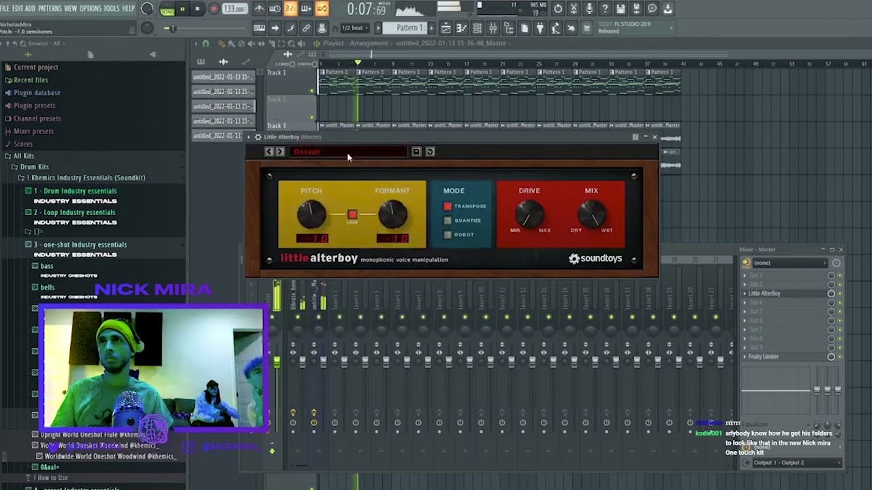
Task: Open the OPTIONS menu
Action: [x=91, y=8]
